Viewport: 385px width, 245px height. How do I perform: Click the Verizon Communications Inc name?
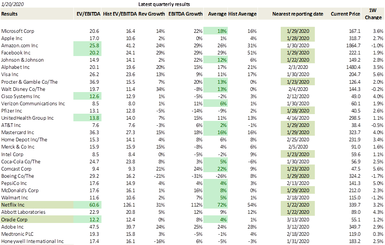pyautogui.click(x=33, y=103)
